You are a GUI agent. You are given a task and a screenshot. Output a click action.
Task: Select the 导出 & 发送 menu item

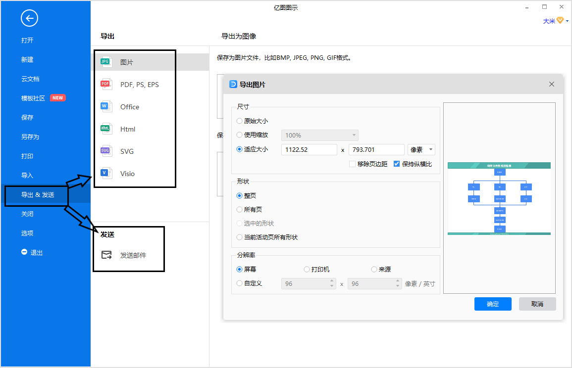tap(38, 195)
